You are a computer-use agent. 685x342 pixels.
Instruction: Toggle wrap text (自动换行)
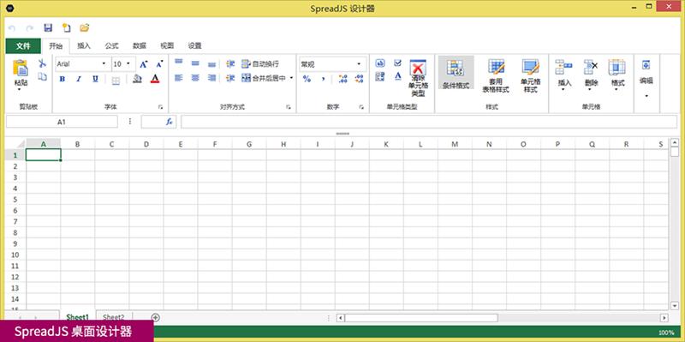tap(260, 63)
